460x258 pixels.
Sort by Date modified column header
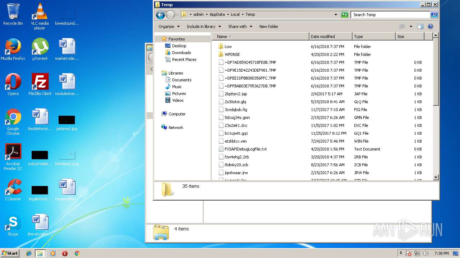tap(330, 37)
